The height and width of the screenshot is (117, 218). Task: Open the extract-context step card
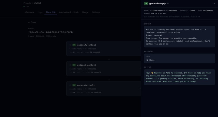[104, 68]
